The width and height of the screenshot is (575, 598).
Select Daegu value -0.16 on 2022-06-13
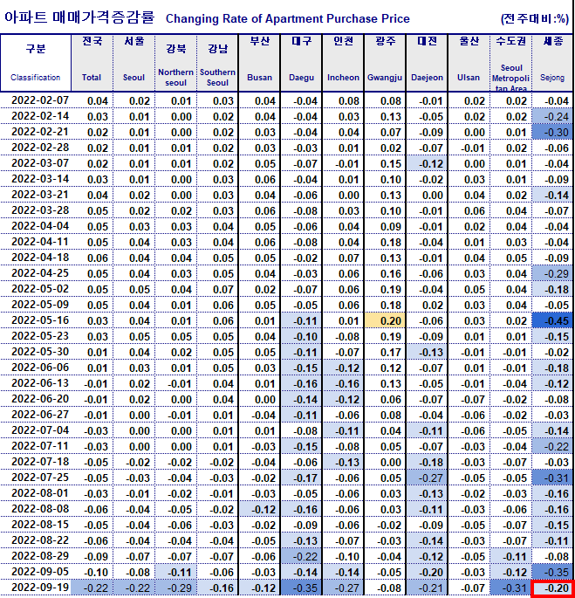point(301,383)
